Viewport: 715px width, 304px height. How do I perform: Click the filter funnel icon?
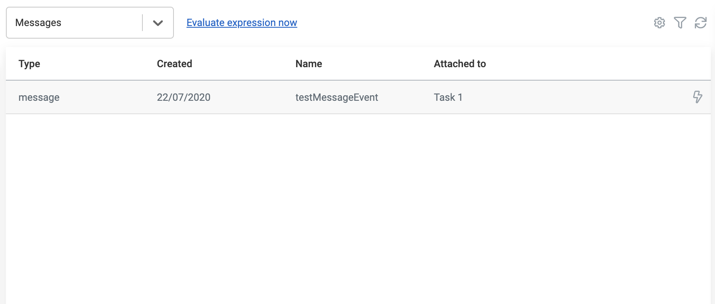(681, 24)
